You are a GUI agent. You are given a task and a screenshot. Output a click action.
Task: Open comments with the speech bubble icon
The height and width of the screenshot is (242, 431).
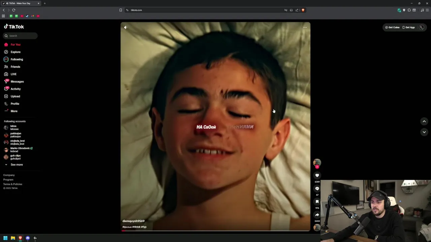click(x=317, y=189)
